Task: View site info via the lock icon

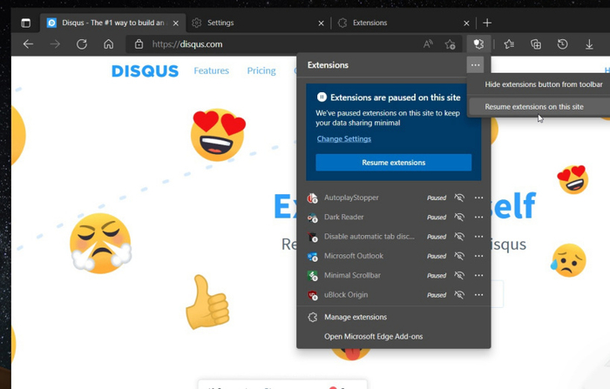Action: [139, 44]
